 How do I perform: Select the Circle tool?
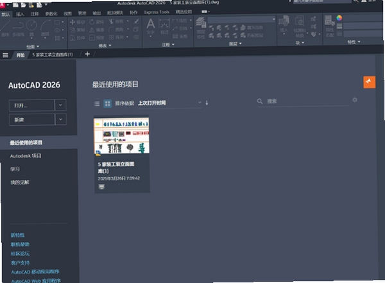pyautogui.click(x=31, y=28)
